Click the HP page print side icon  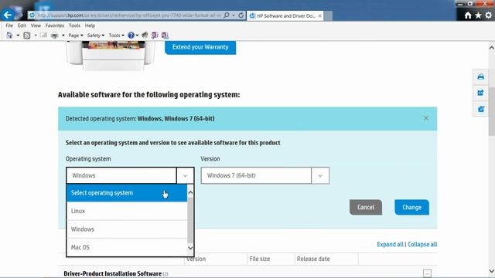[x=481, y=77]
